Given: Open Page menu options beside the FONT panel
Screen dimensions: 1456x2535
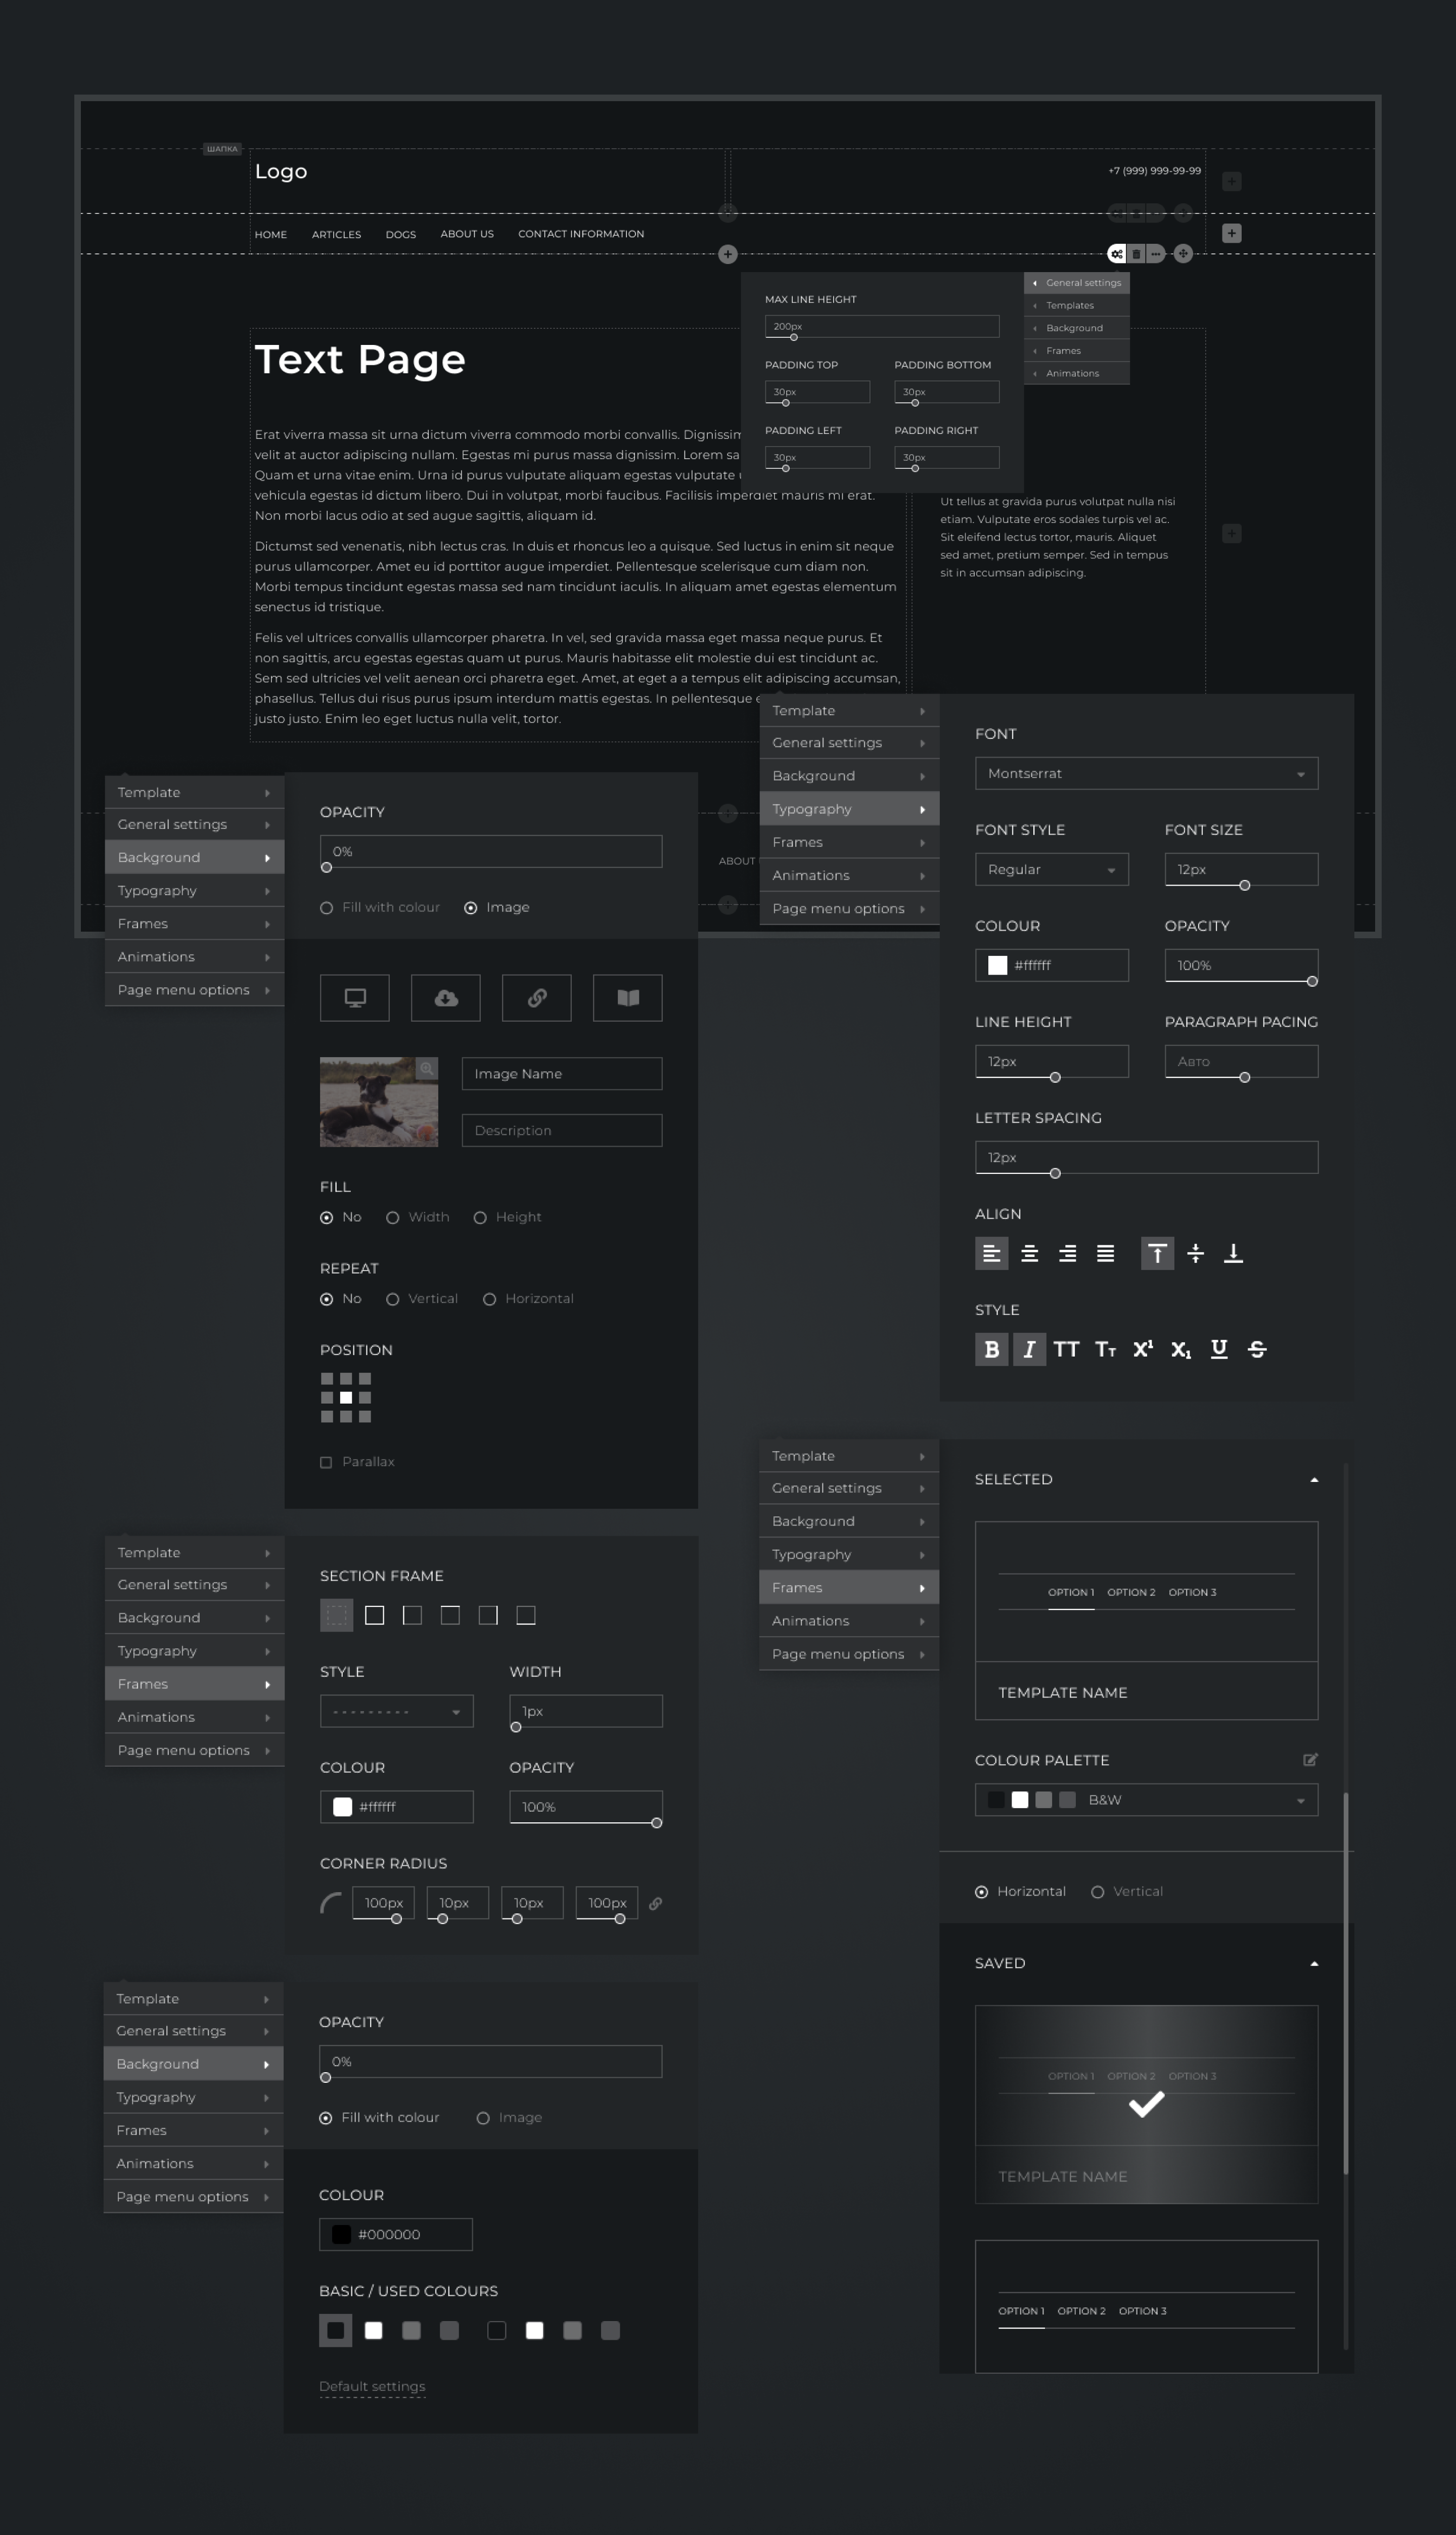Looking at the screenshot, I should (849, 908).
